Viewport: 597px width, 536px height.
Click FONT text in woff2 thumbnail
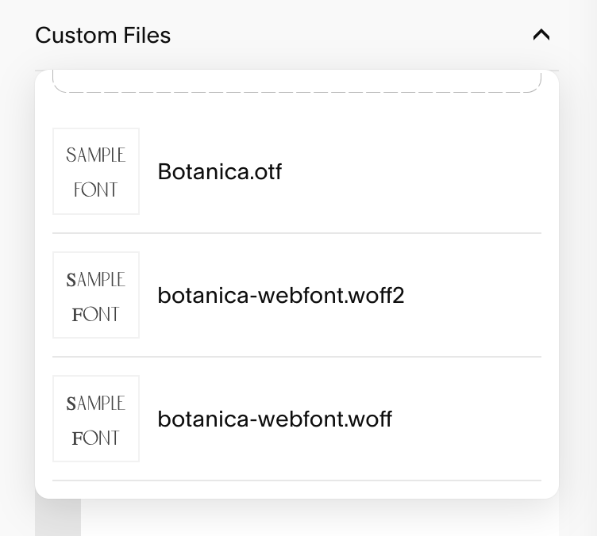tap(95, 314)
